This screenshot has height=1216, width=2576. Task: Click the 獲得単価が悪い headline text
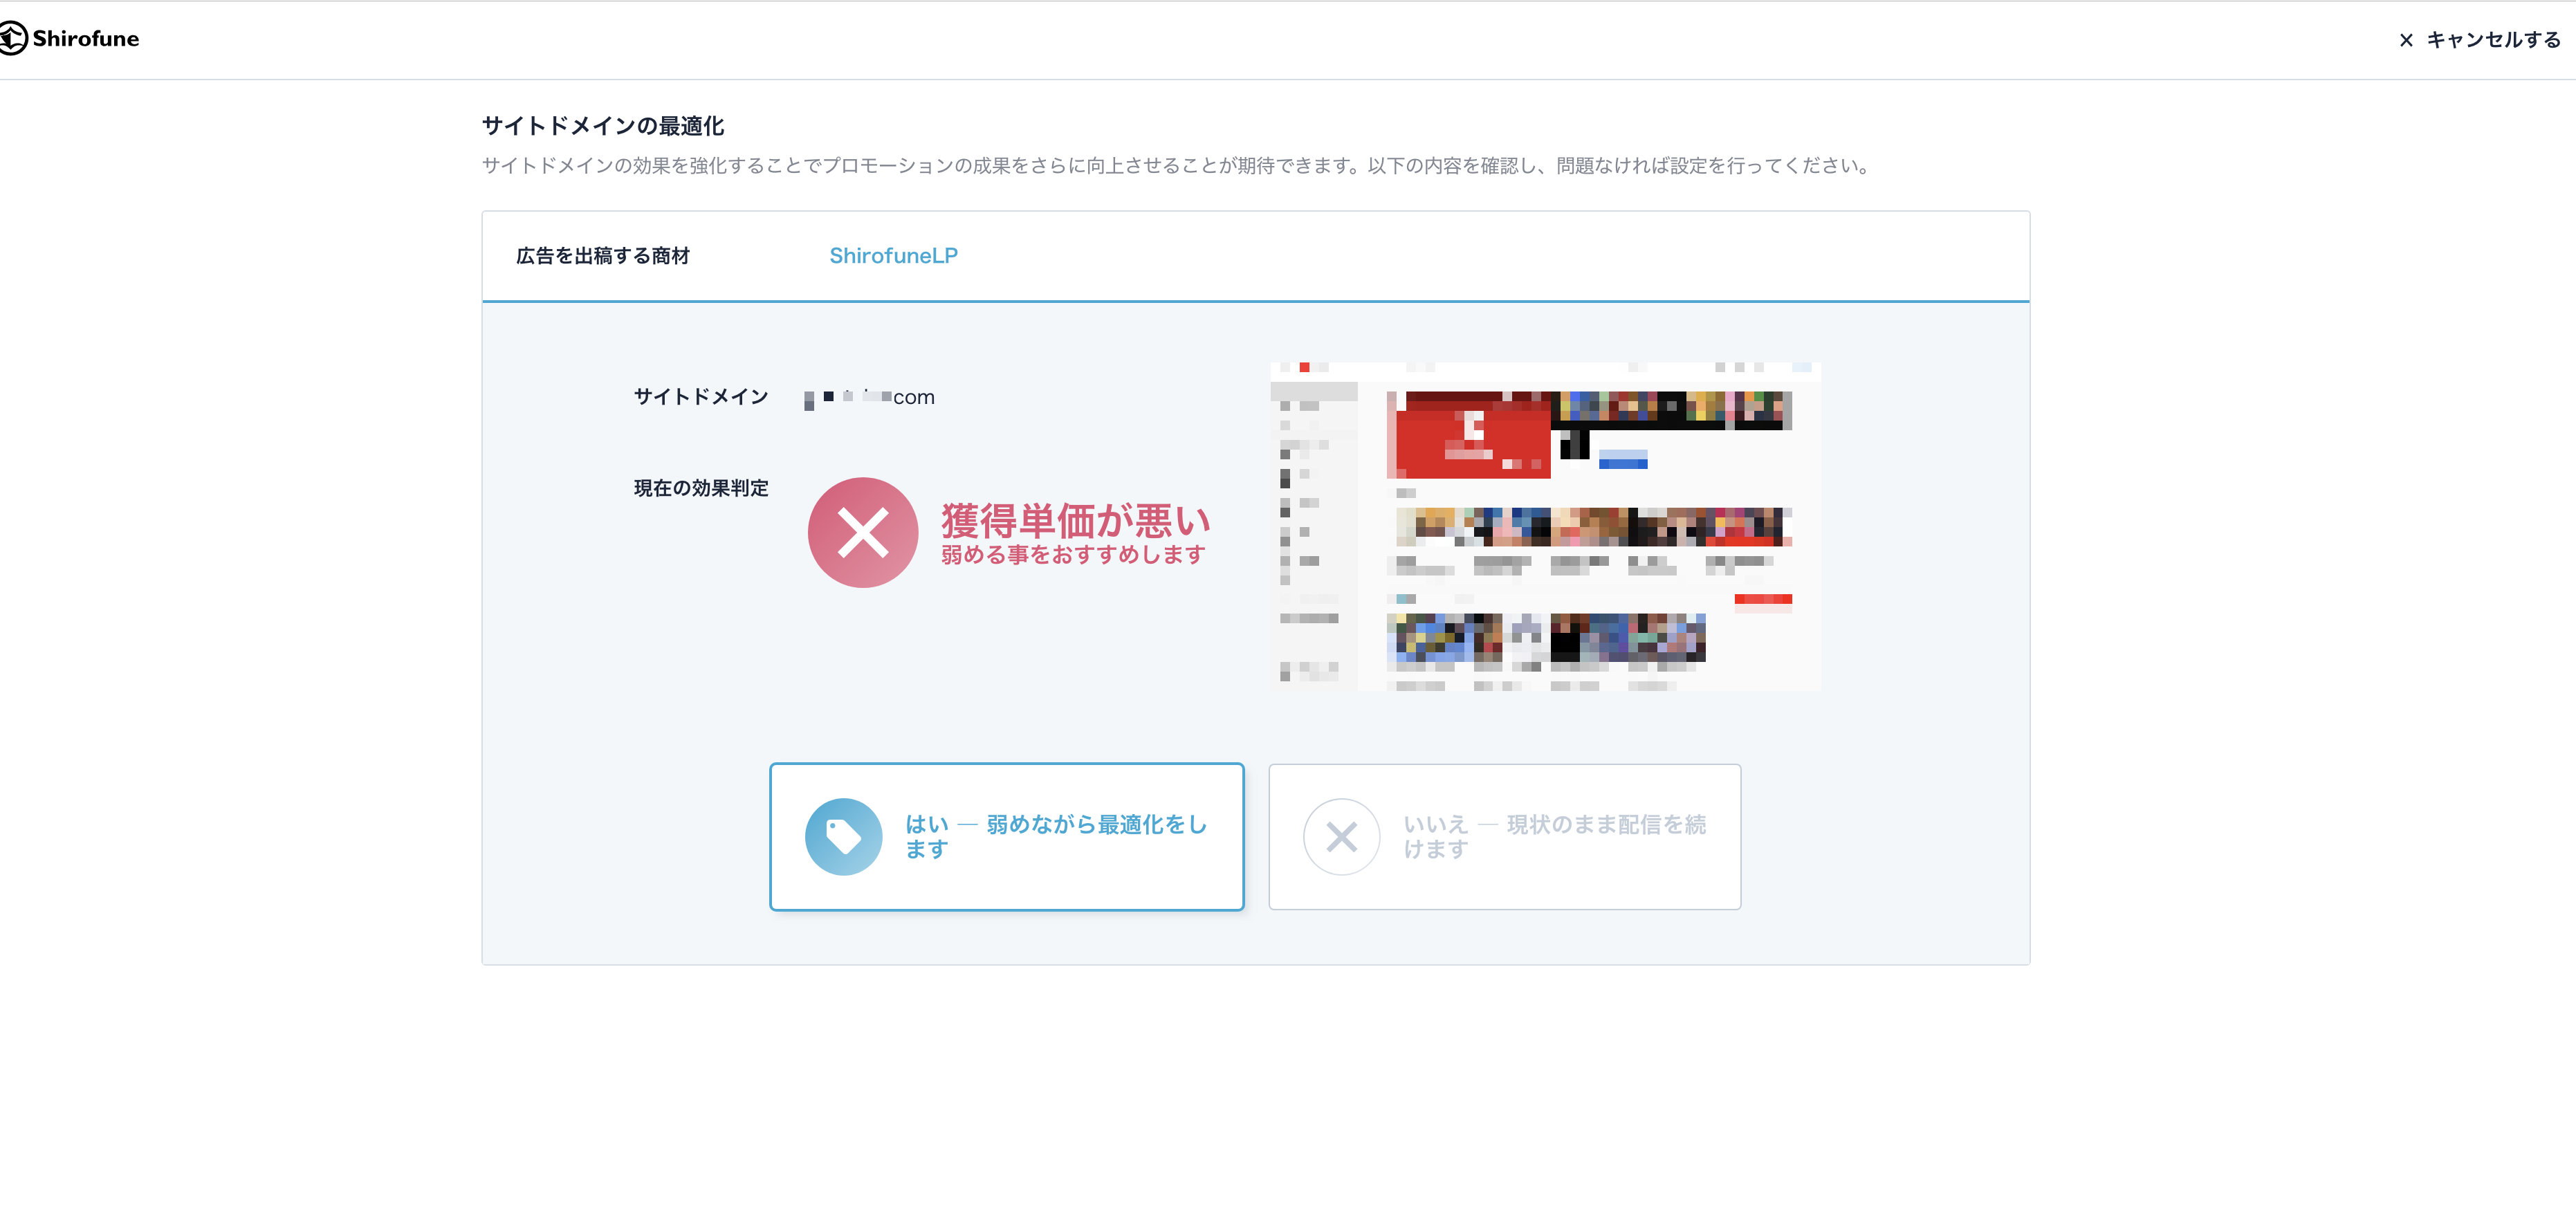click(1075, 521)
